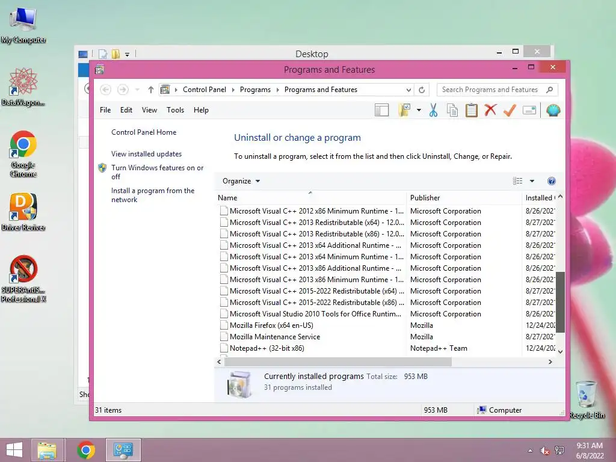Select the Driver Reviver desktop icon
Viewport: 616px width, 462px height.
tap(23, 212)
